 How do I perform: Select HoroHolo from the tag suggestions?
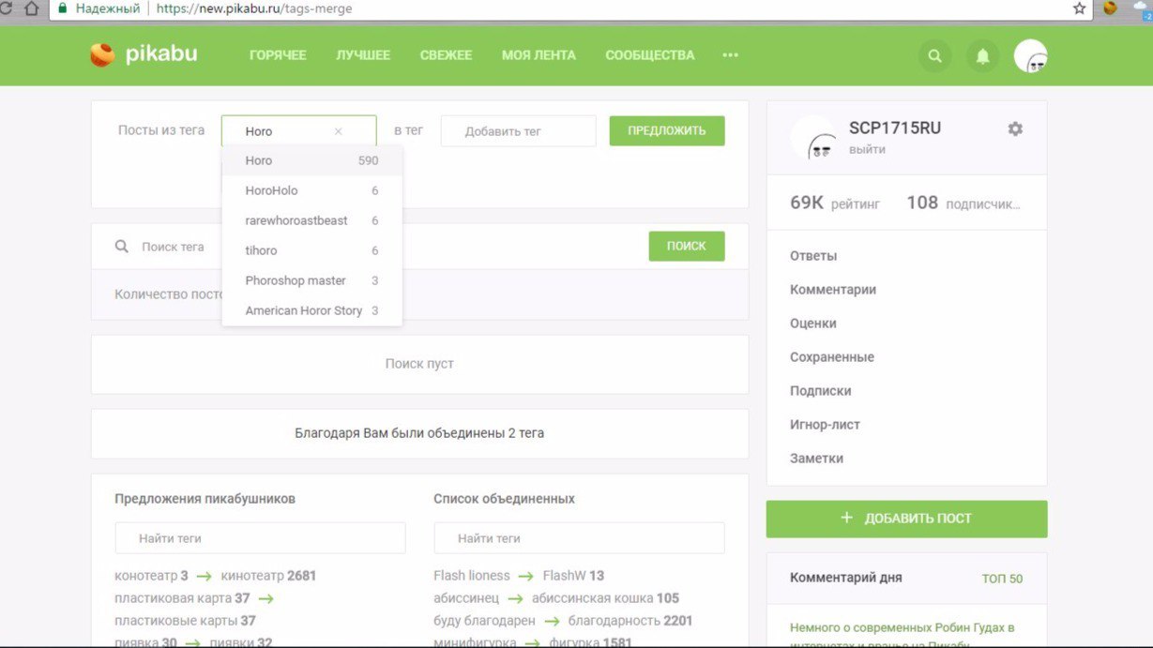[271, 190]
